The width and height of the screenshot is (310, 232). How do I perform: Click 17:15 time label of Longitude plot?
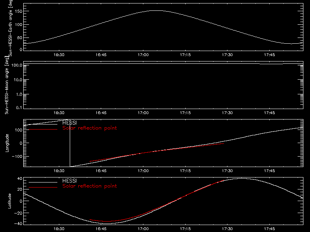tap(185, 171)
